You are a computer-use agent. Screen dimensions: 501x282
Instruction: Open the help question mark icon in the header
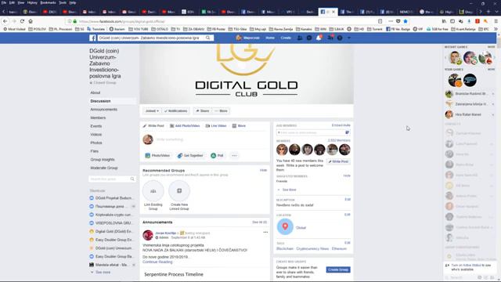340,38
